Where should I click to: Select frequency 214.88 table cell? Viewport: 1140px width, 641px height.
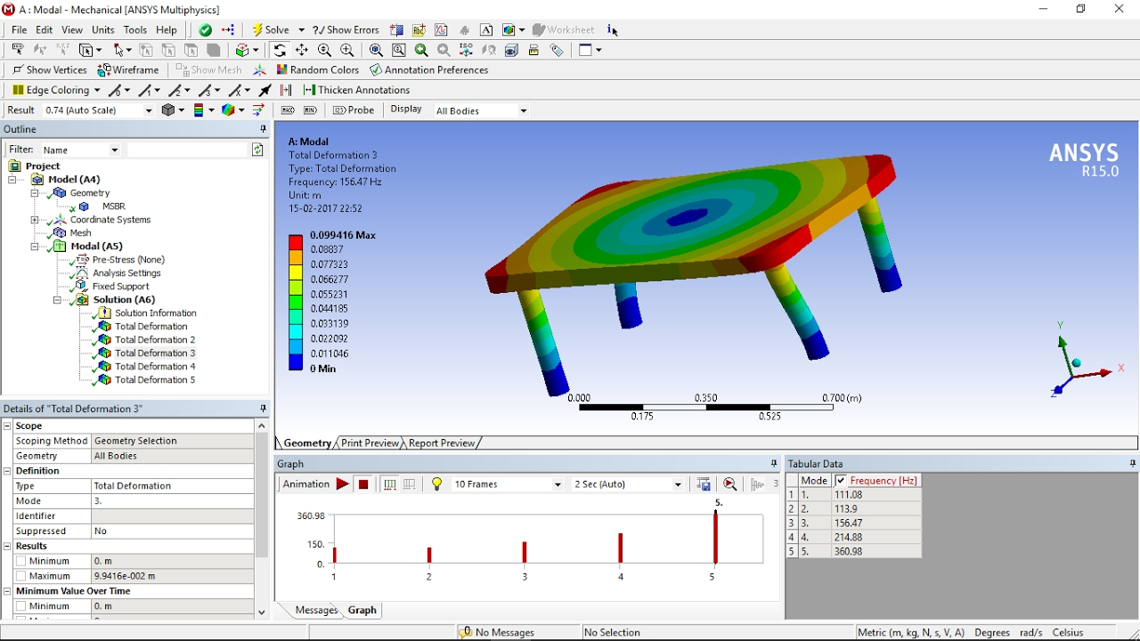point(875,538)
